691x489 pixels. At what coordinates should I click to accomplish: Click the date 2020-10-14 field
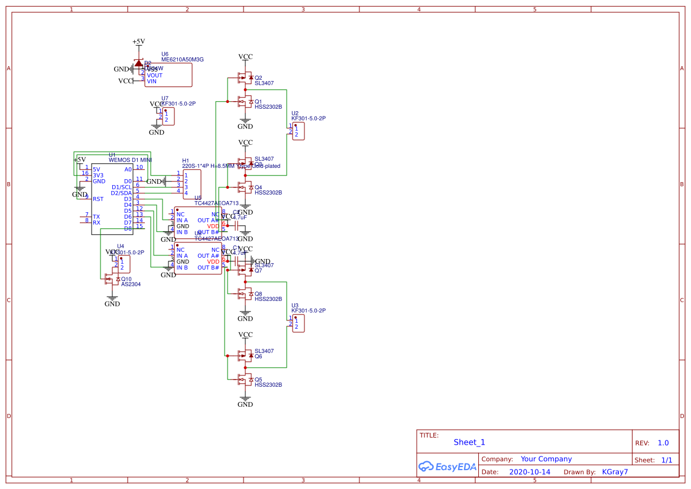coord(529,471)
